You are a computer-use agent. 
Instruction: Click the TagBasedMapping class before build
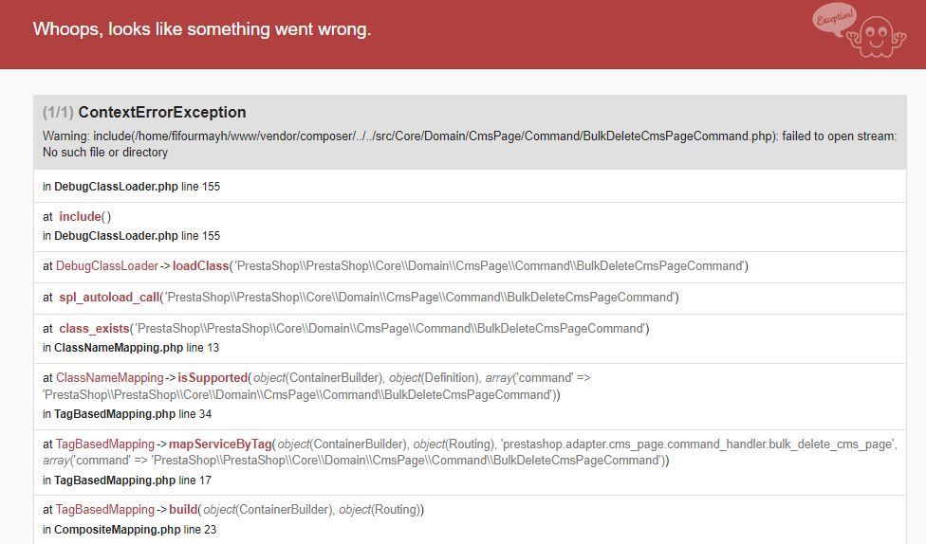(x=105, y=510)
